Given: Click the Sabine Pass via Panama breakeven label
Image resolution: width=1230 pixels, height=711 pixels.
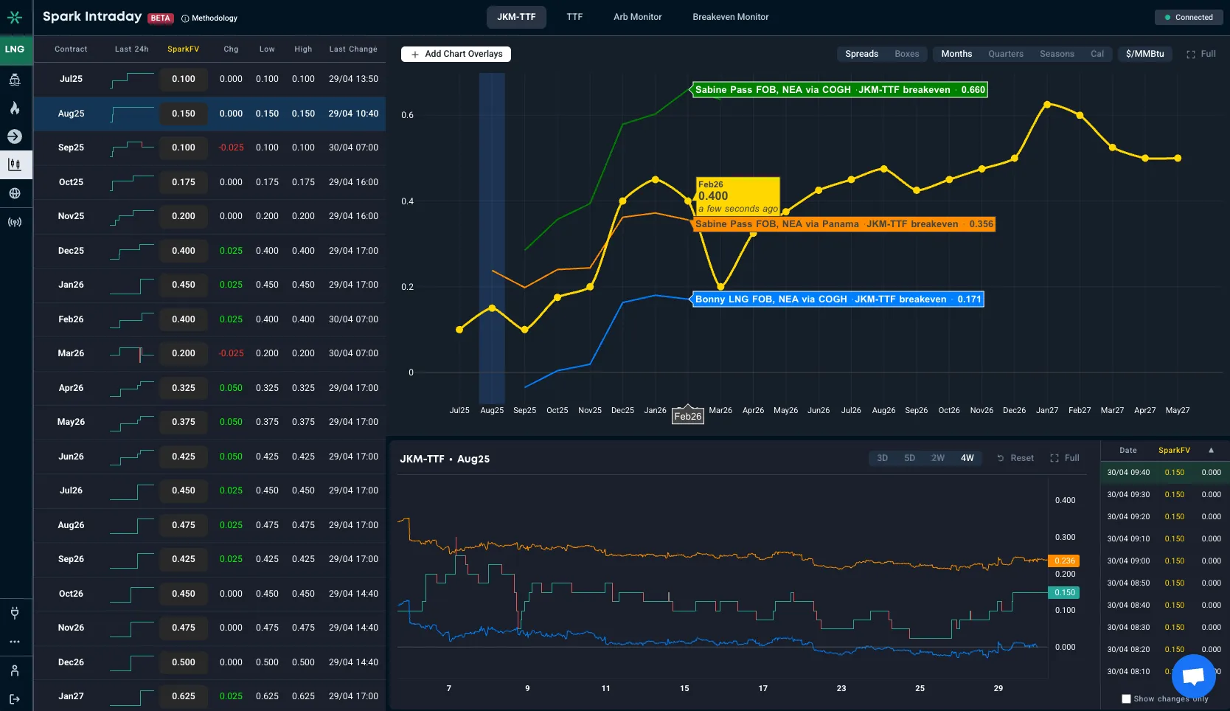Looking at the screenshot, I should [844, 224].
